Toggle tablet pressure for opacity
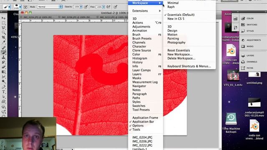Image resolution: width=267 pixels, height=150 pixels. tap(86, 7)
